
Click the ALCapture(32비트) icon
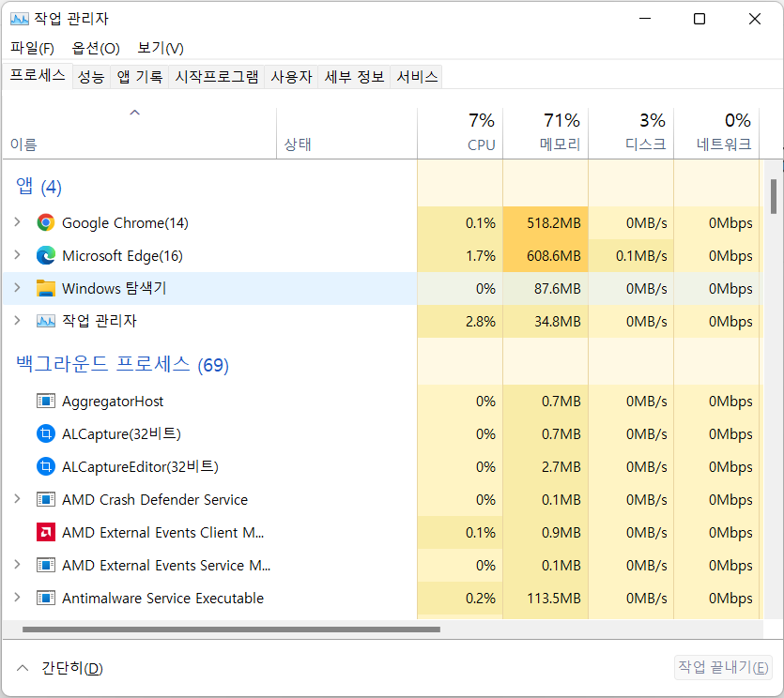pos(45,433)
